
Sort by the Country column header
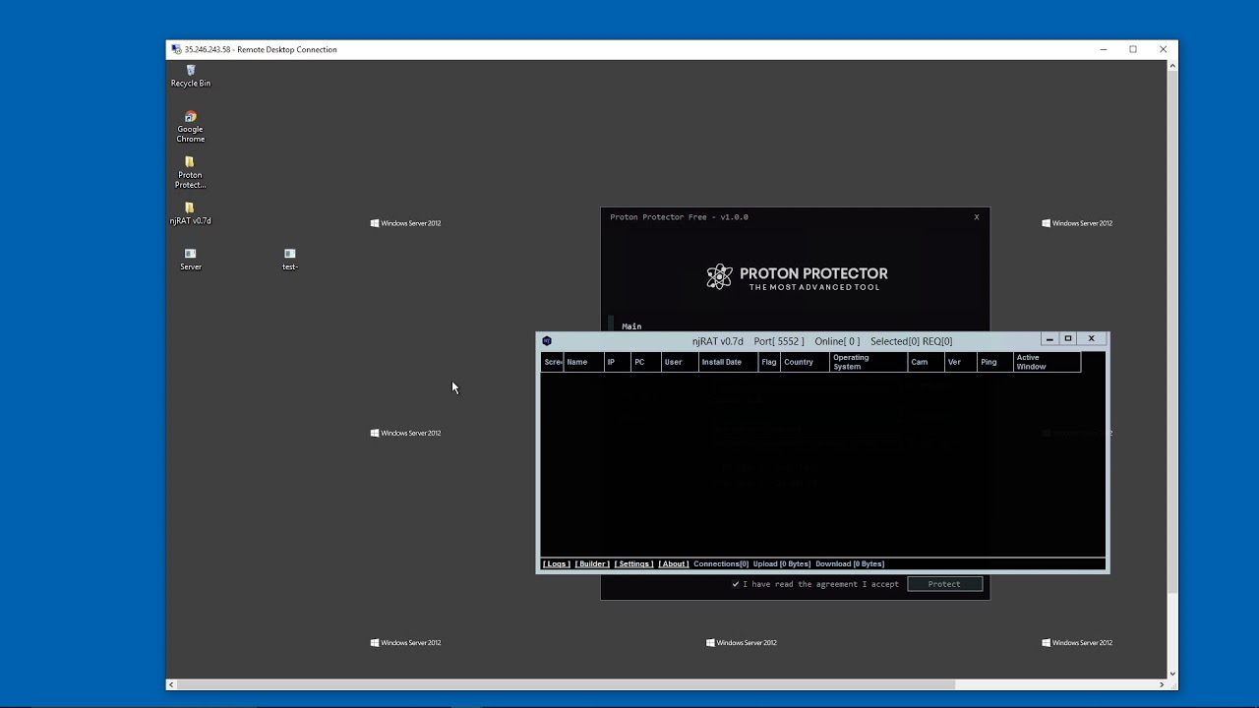tap(806, 362)
